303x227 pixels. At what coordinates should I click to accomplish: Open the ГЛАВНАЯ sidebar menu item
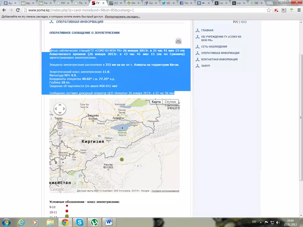coord(207,30)
